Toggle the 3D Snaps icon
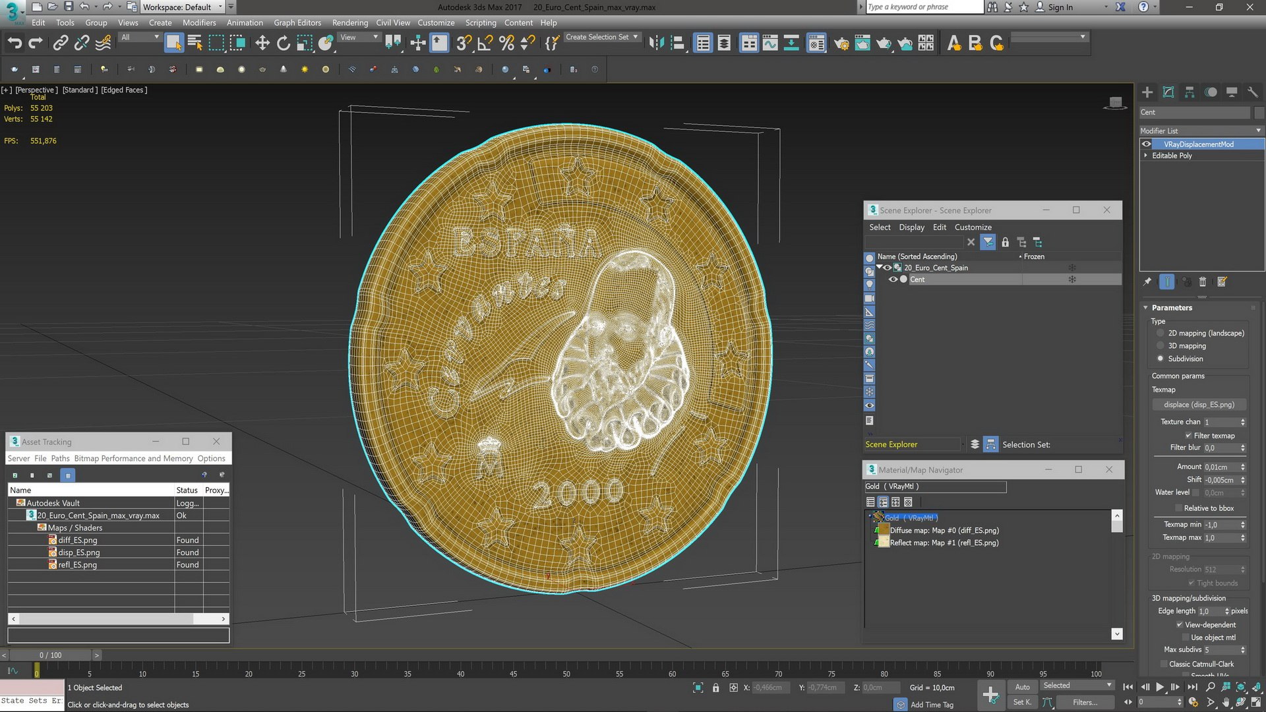 pos(464,44)
